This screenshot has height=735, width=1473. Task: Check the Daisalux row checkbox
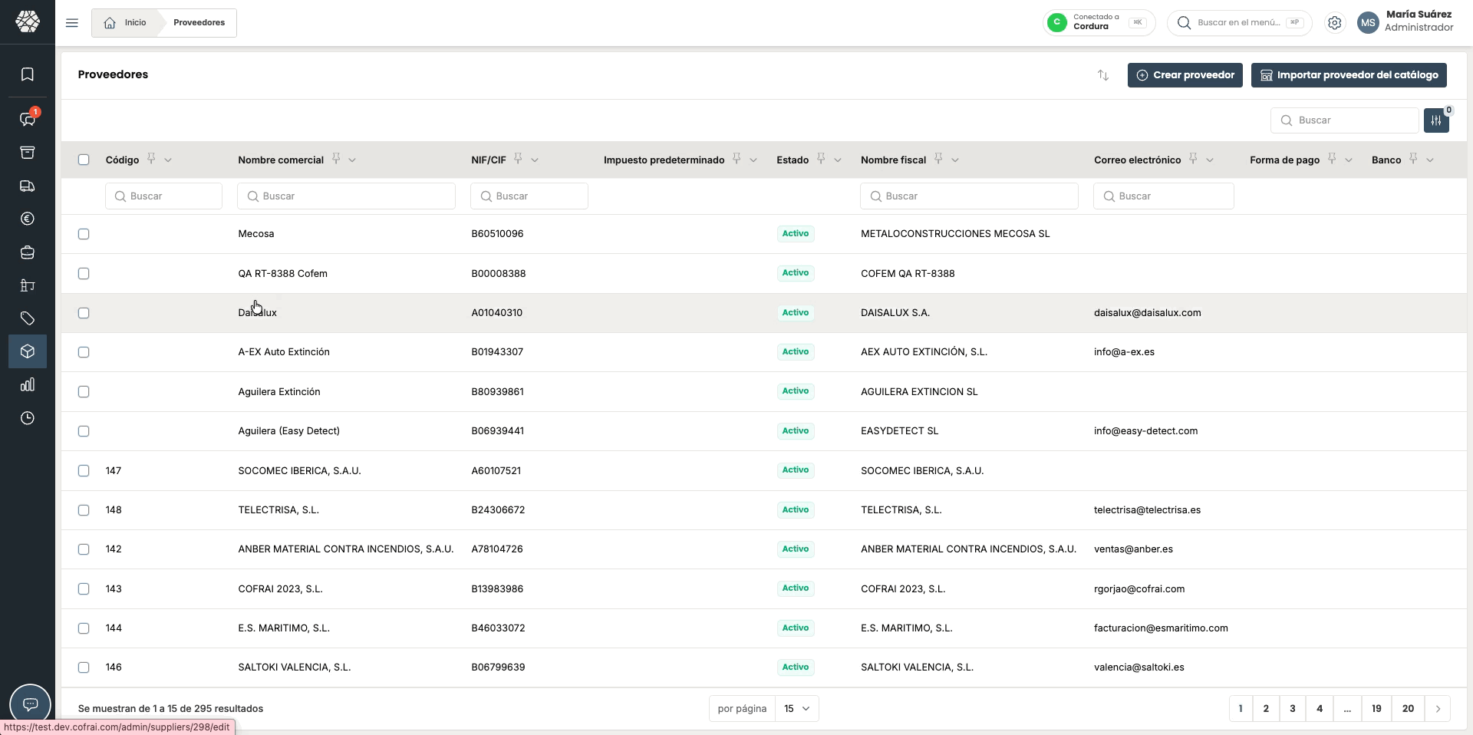point(84,313)
